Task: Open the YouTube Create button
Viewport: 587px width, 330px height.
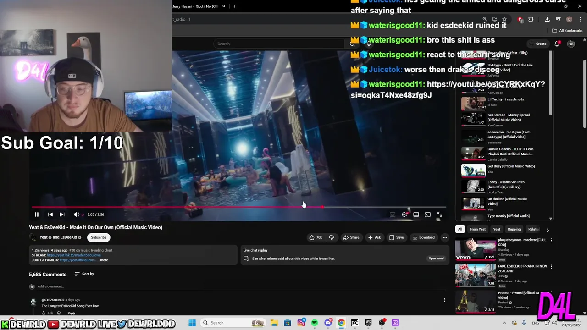Action: tap(537, 44)
